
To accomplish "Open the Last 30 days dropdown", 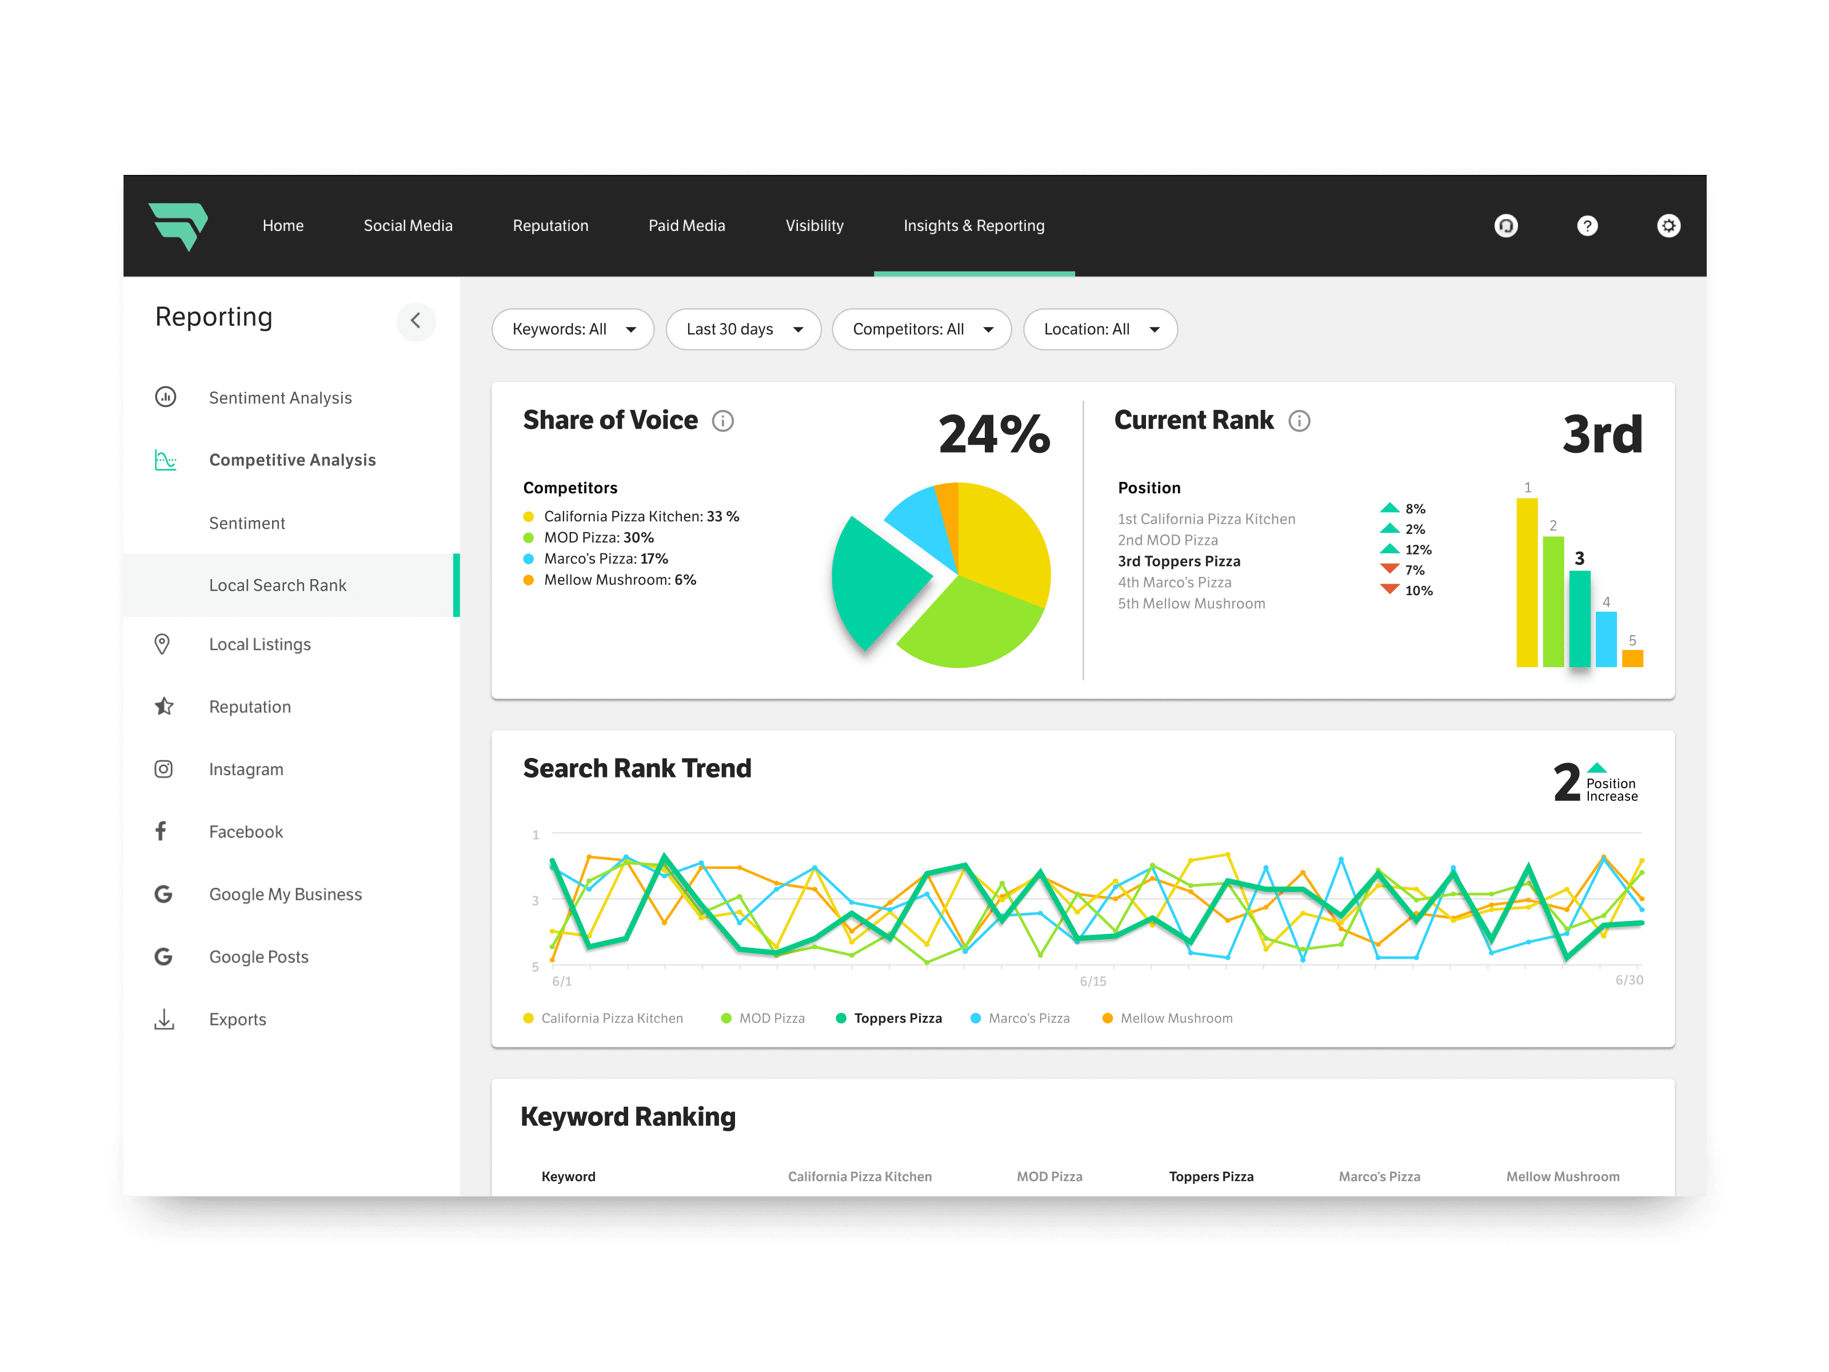I will (744, 329).
